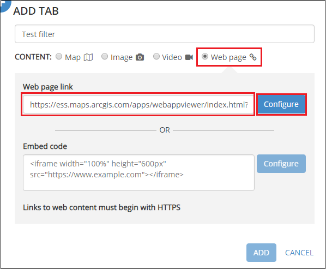Select the Image content radio button

(105, 56)
